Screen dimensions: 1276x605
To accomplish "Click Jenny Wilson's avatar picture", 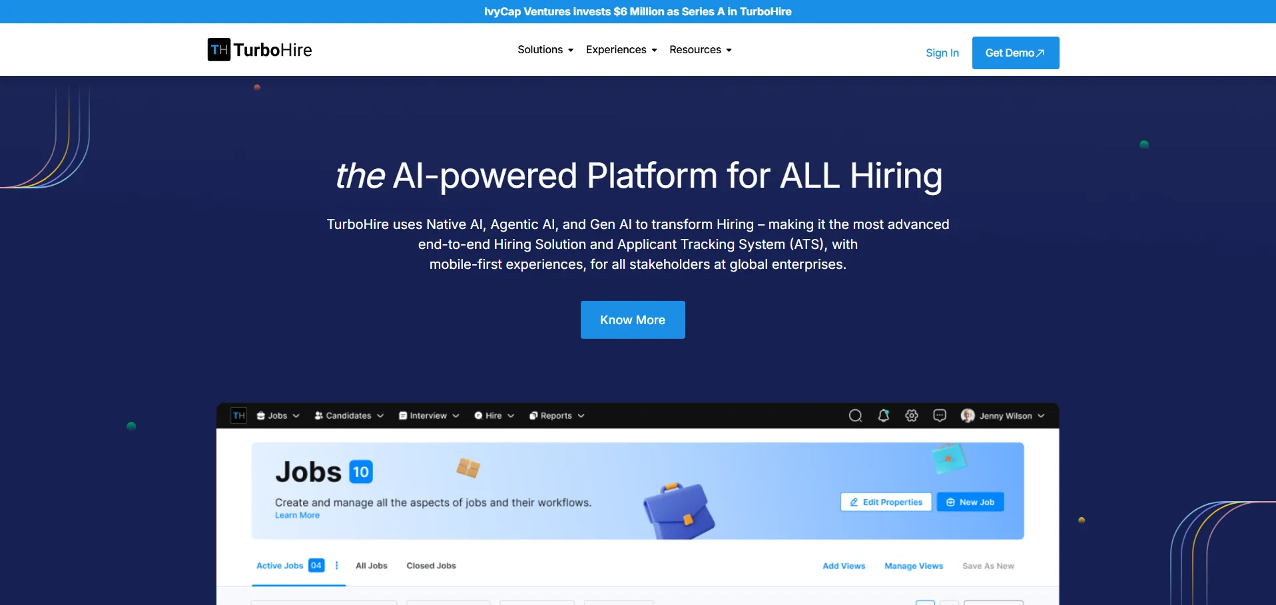I will [x=968, y=416].
